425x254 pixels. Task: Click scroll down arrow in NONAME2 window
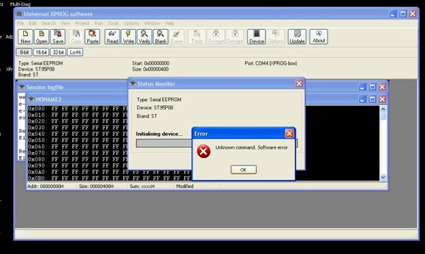pyautogui.click(x=383, y=178)
